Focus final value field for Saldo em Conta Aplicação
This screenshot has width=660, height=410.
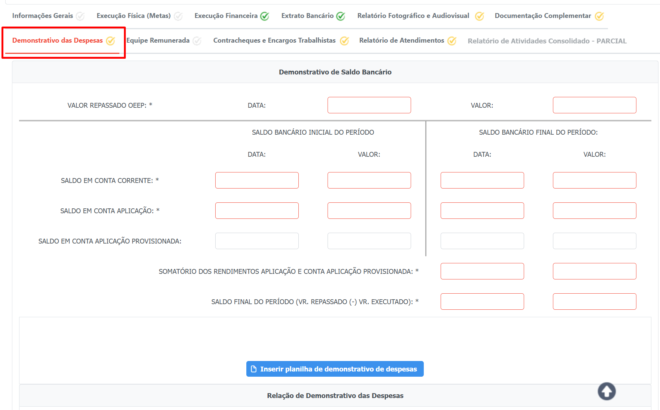[594, 211]
